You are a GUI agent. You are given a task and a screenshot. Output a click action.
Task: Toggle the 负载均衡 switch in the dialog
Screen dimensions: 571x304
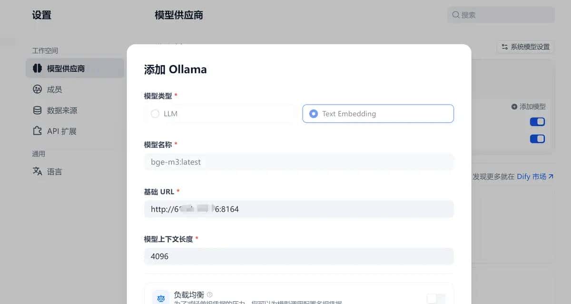(435, 298)
